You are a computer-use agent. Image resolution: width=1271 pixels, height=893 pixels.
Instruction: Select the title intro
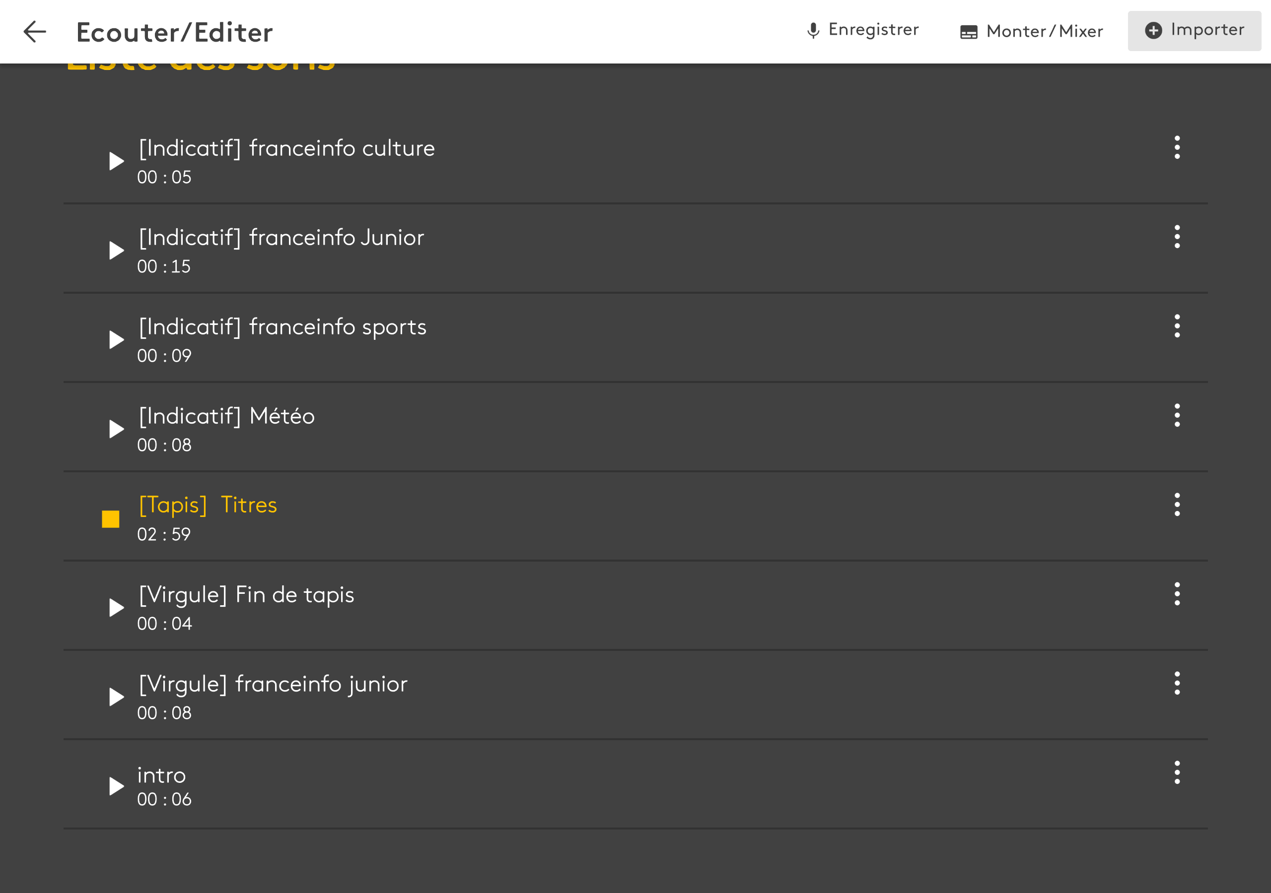pos(161,775)
